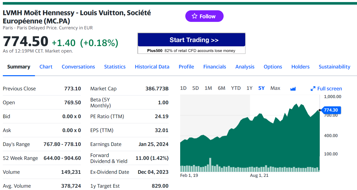357x190 pixels.
Task: Click the 400.00 y-axis label
Action: point(331,135)
